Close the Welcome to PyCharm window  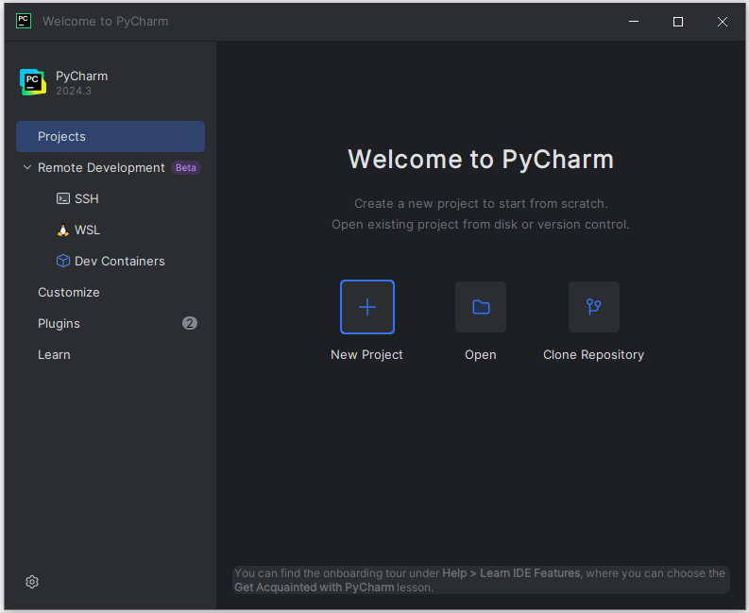coord(723,22)
